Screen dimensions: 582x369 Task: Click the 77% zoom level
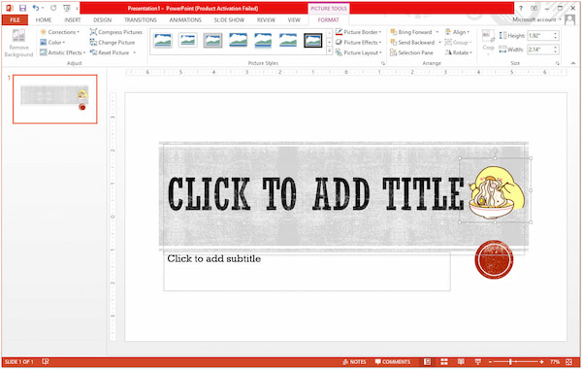click(555, 361)
